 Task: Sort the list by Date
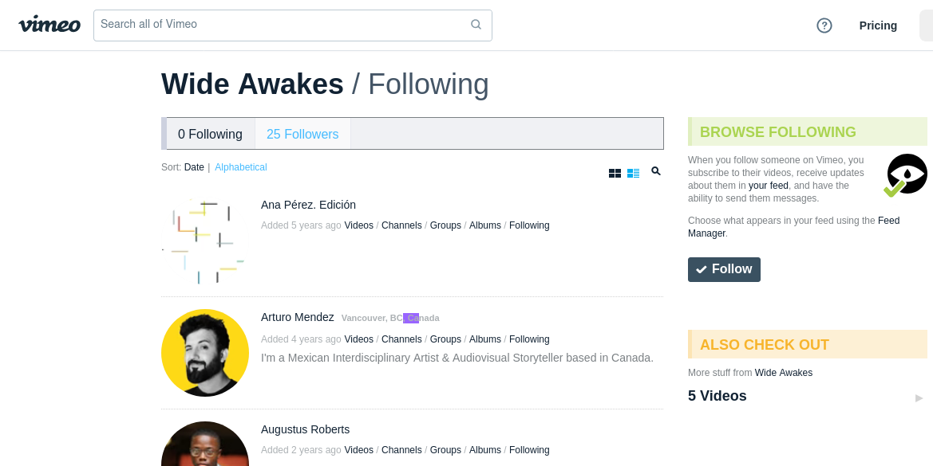pyautogui.click(x=194, y=167)
